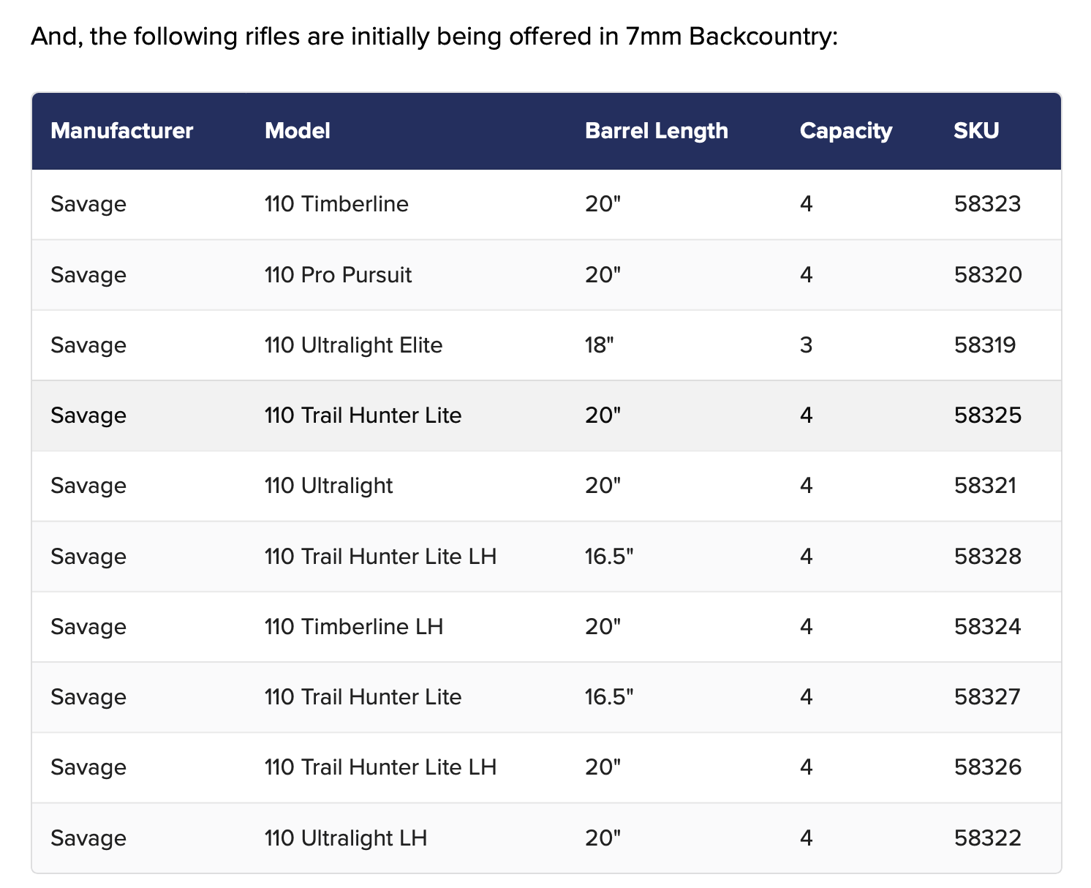1091x888 pixels.
Task: Select the 110 Ultralight LH cell
Action: tap(345, 838)
